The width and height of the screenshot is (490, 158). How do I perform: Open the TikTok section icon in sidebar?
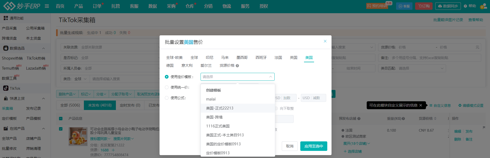click(6, 88)
